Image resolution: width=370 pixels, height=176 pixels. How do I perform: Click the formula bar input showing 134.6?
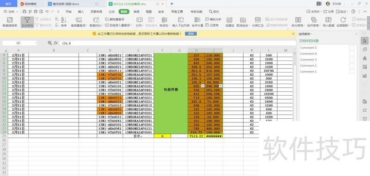point(178,43)
